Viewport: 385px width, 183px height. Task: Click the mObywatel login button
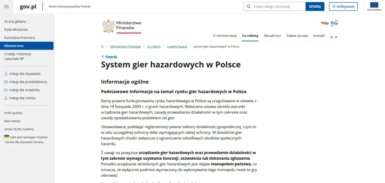point(343,7)
